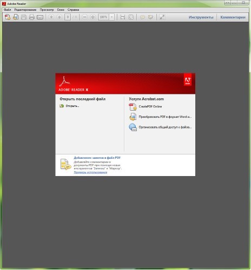This screenshot has height=270, width=251.
Task: Click the Add sticky note icon
Action: 142,17
